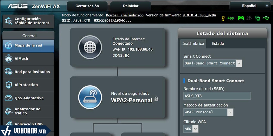
Task: Click the firmware version 9.0.0.4.386_9794 link
Action: [199, 15]
